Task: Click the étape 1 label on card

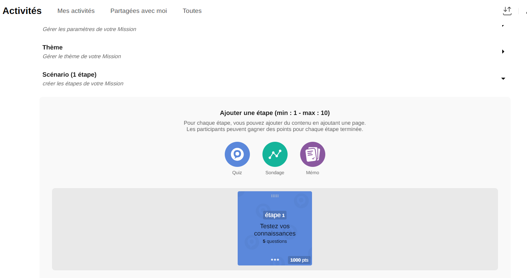Action: point(275,215)
